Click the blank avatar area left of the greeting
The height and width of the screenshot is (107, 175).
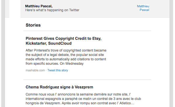(15, 9)
